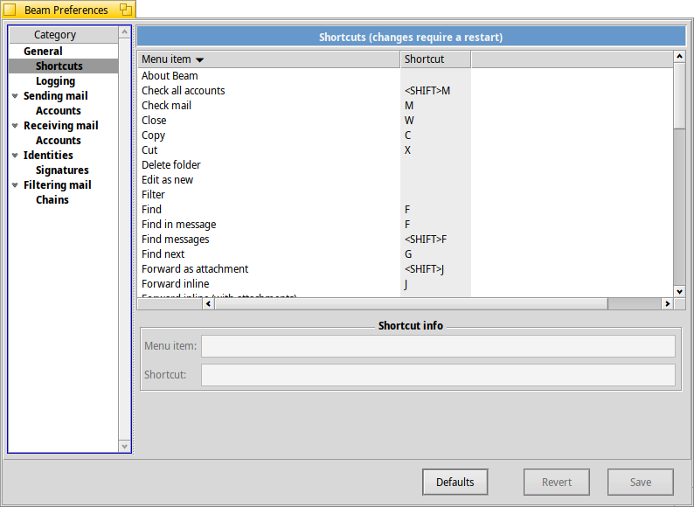Select the Delete folder row
Viewport: 694px width, 507px height.
pyautogui.click(x=406, y=164)
